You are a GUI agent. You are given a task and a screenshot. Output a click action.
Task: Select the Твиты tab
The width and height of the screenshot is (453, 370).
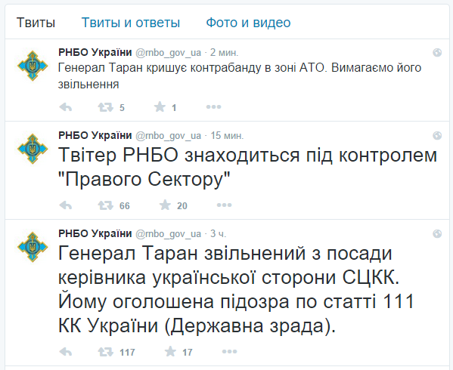coord(36,23)
